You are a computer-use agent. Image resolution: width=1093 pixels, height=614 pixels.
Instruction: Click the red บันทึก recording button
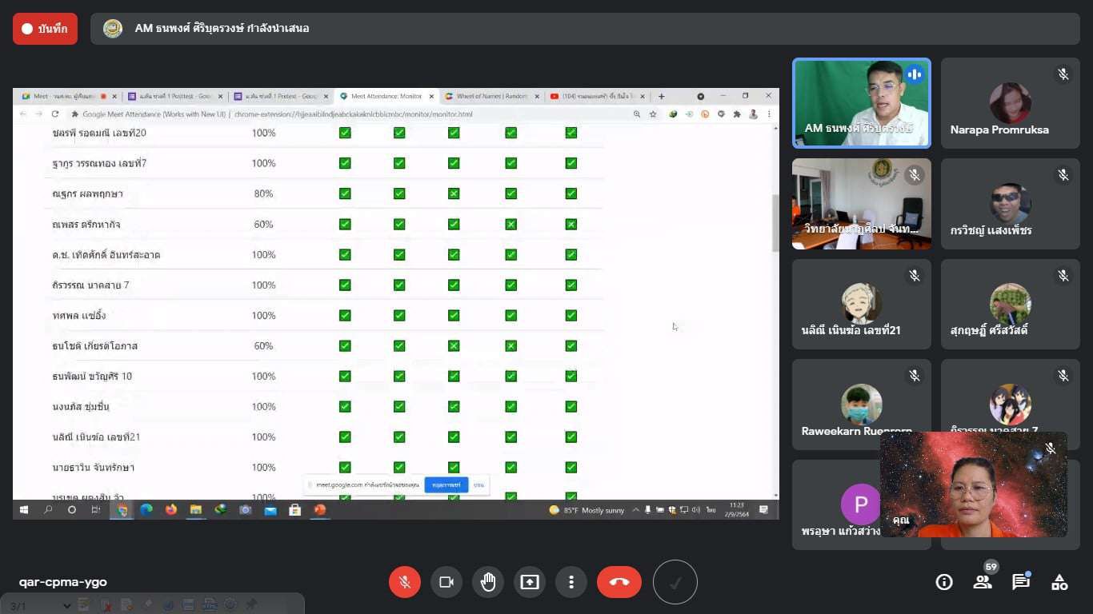(45, 29)
